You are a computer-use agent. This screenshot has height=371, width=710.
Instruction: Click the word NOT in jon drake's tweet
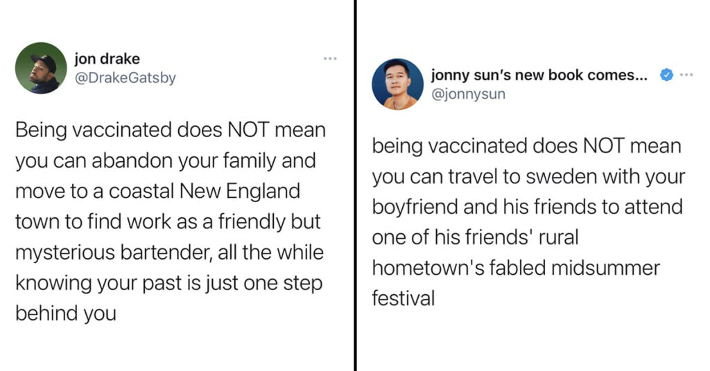pos(248,130)
